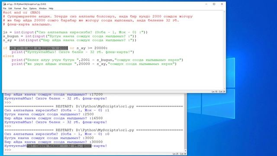Minimize the or1.py editor window
The height and width of the screenshot is (156, 277).
point(206,4)
